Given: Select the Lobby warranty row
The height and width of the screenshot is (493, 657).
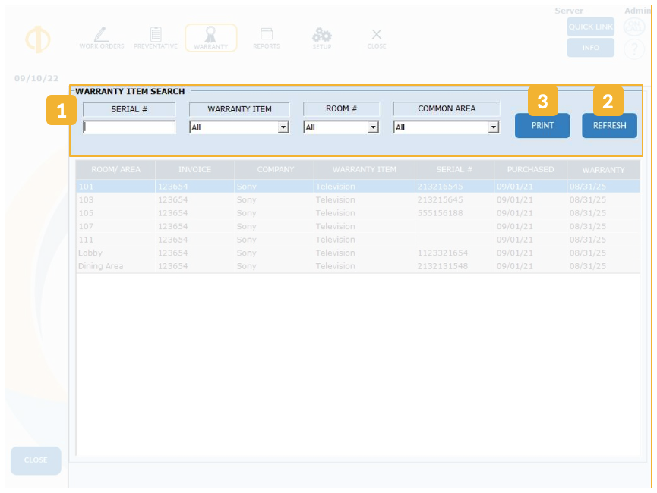Looking at the screenshot, I should point(228,253).
